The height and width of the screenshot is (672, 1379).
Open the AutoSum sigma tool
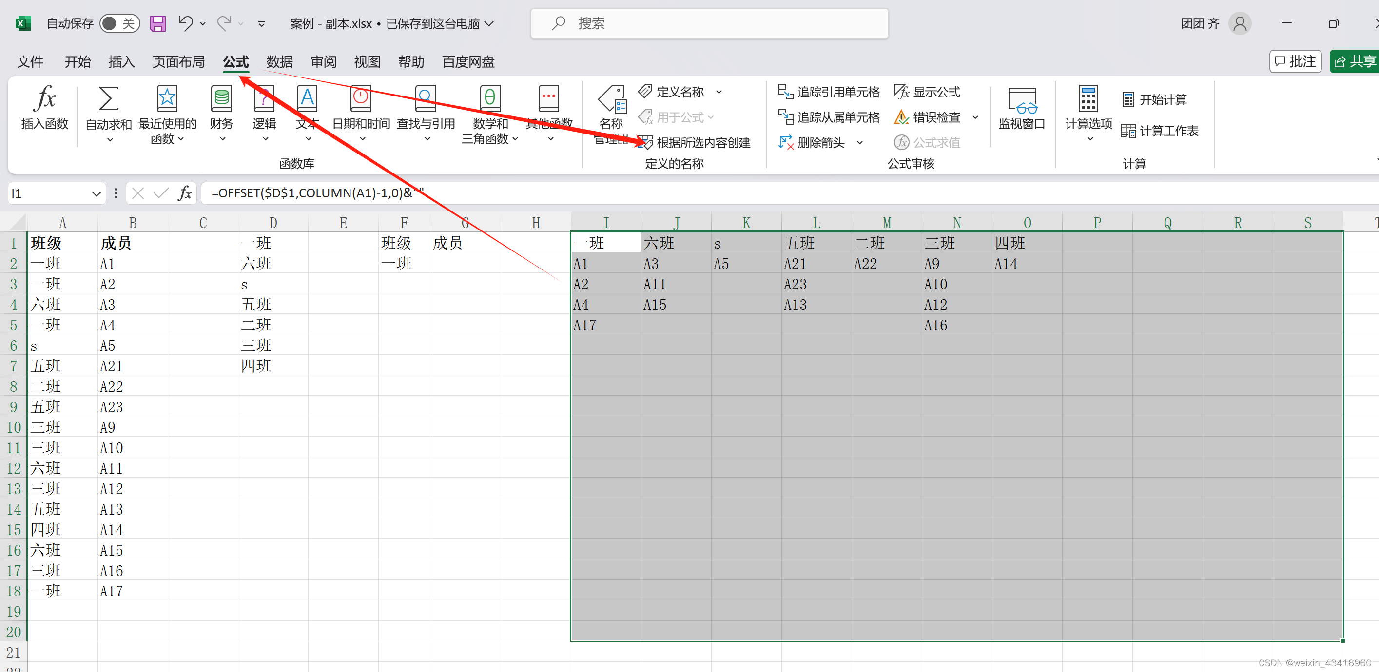click(108, 99)
